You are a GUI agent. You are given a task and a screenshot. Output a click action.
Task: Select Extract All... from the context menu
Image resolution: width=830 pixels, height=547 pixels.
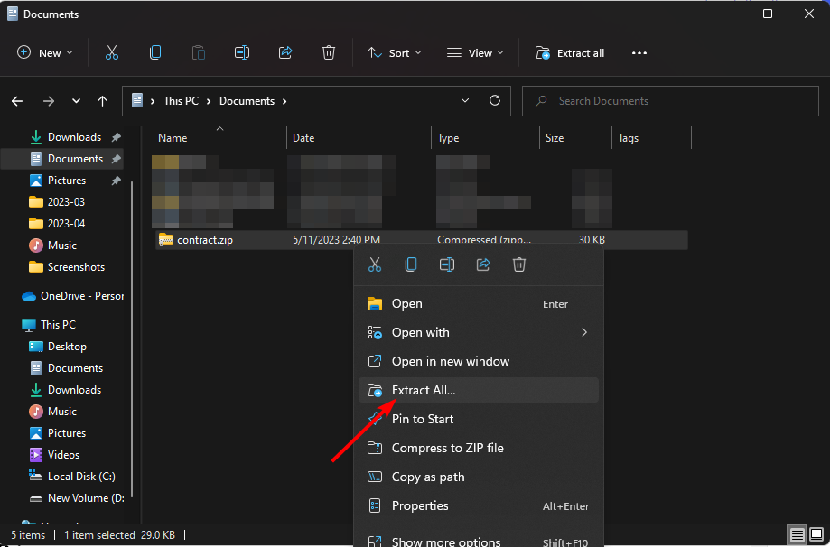tap(424, 390)
